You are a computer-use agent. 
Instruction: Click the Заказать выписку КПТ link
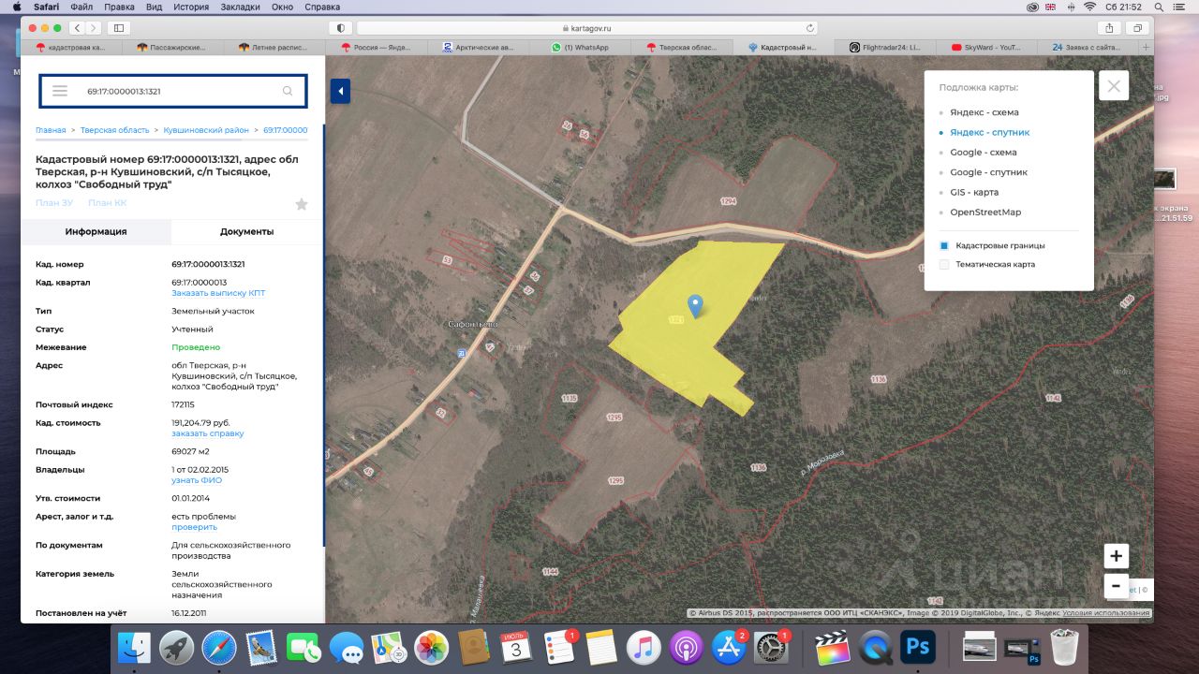point(218,293)
